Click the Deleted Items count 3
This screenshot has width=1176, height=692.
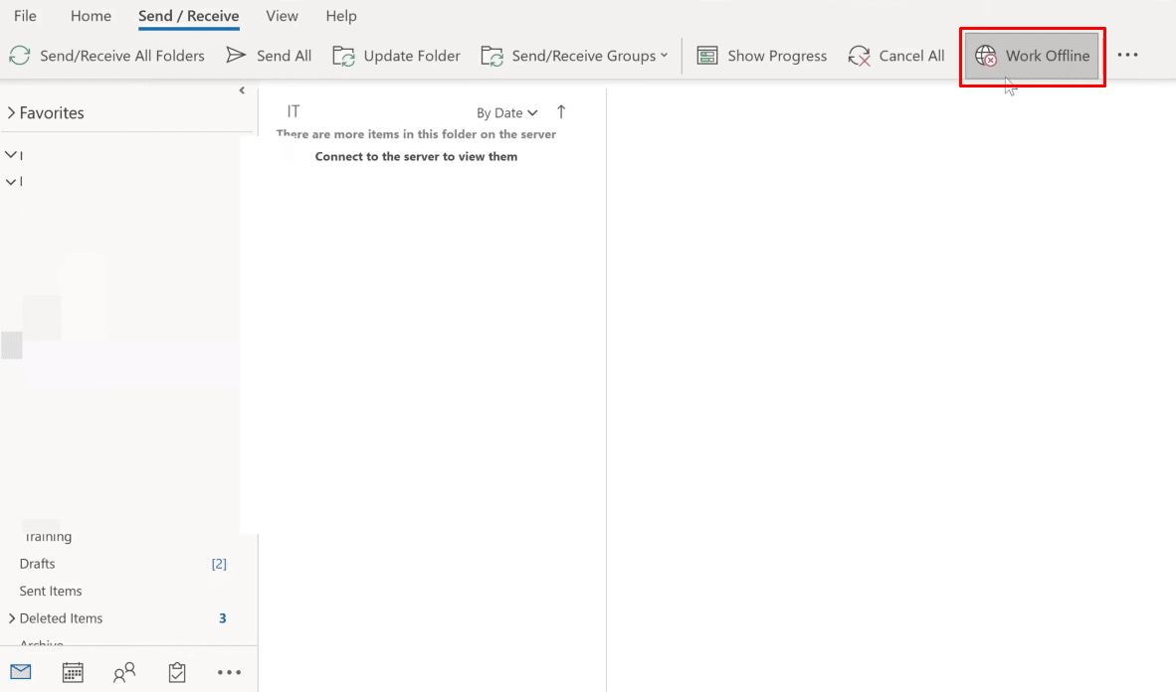coord(222,618)
